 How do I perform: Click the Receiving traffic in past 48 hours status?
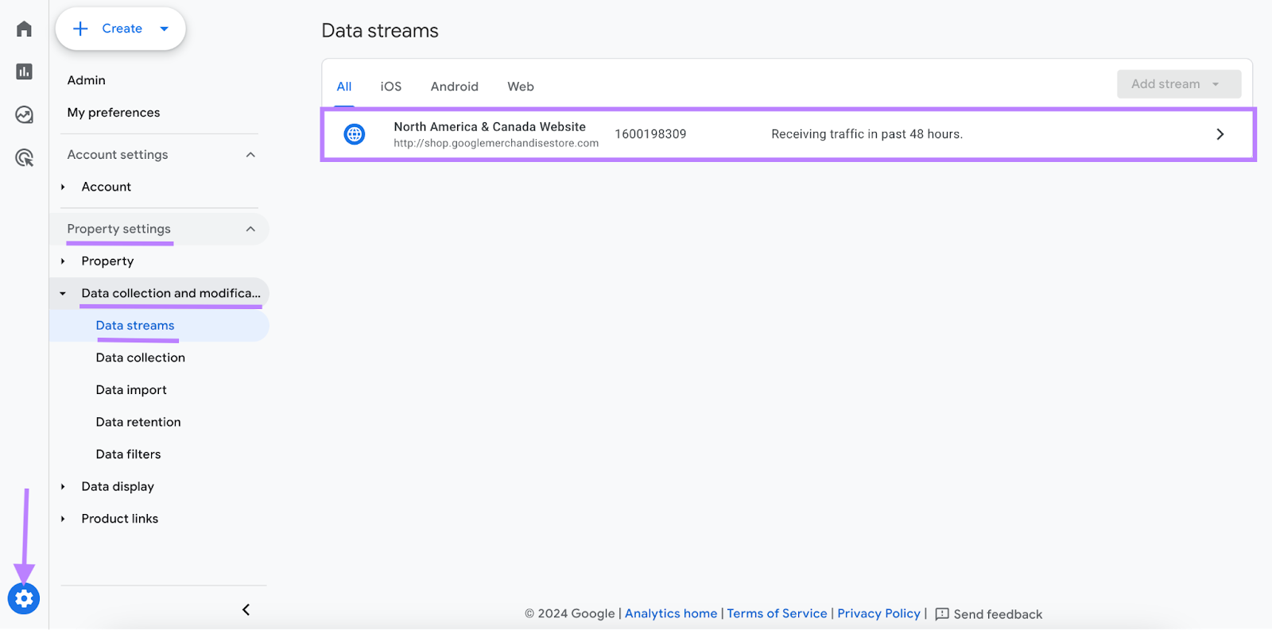867,134
